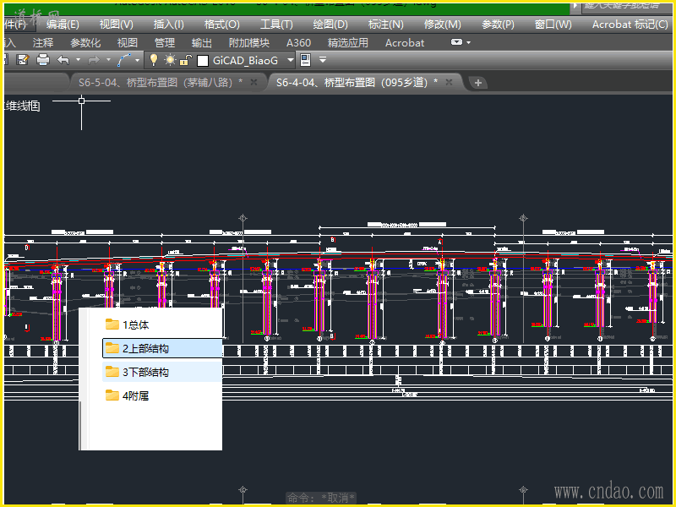Open the undo history dropdown arrow

tap(78, 60)
